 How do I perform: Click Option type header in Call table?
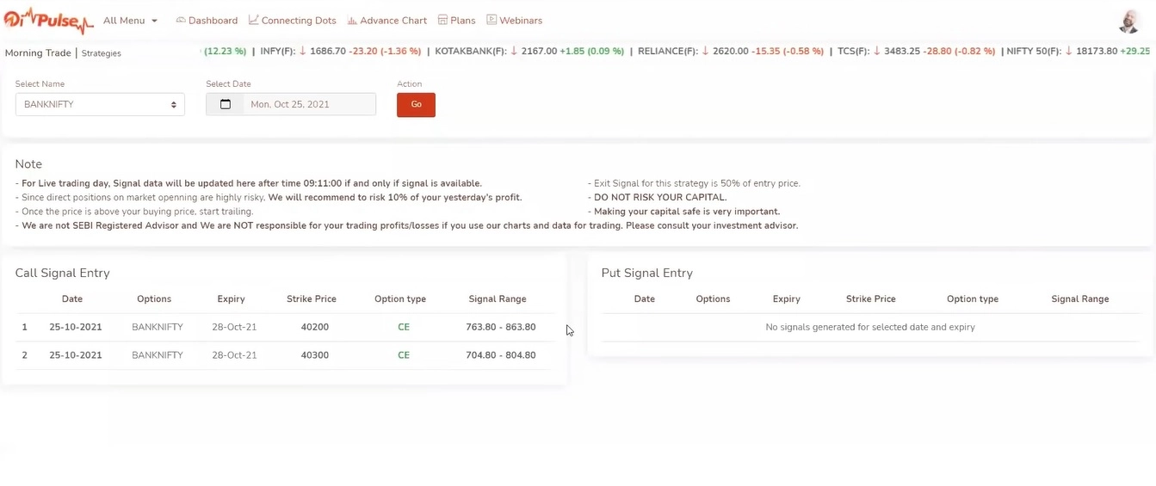coord(400,299)
